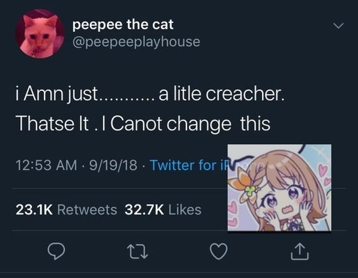This screenshot has height=278, width=358.
Task: Open the share sheet with the upload-arrow icon
Action: point(300,251)
